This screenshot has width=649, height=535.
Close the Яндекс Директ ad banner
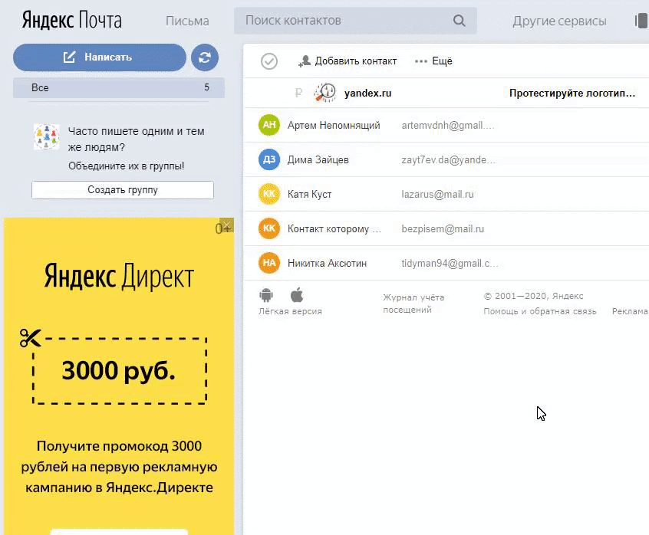coord(226,225)
